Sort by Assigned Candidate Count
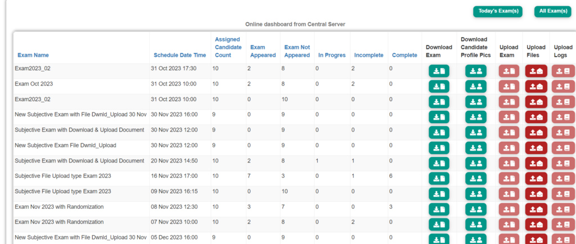 [228, 47]
